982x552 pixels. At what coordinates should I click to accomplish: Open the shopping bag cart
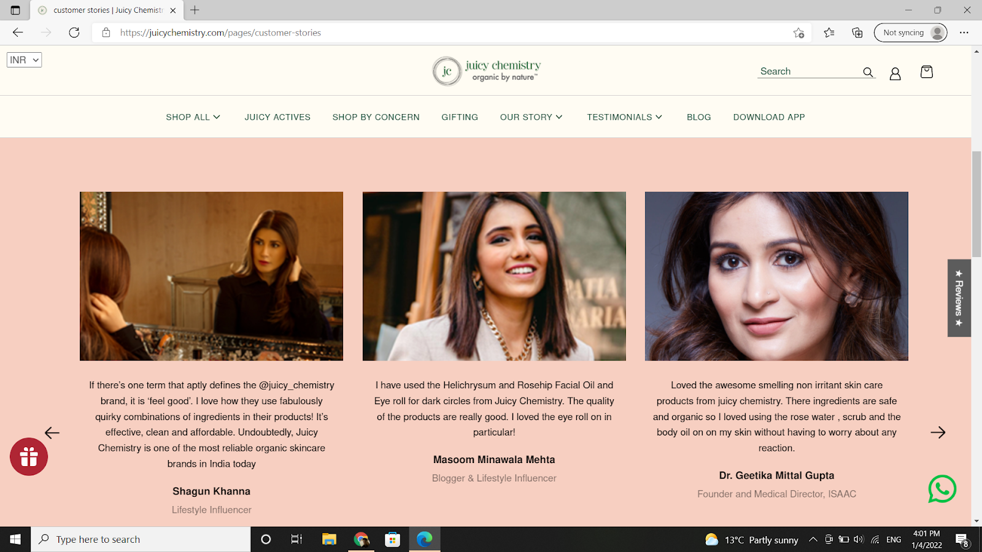click(x=927, y=72)
